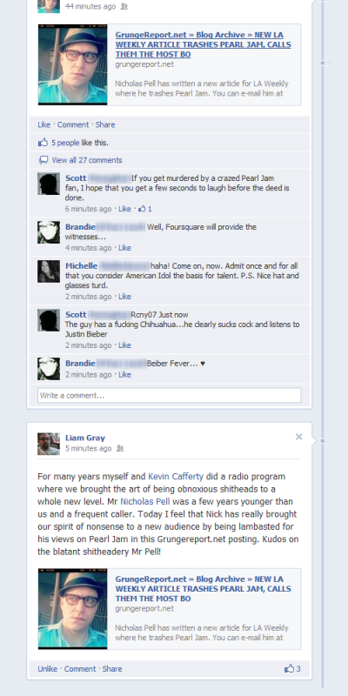Viewport: 348px width, 696px height.
Task: Open the Kevin Cafferty profile link
Action: coord(176,476)
